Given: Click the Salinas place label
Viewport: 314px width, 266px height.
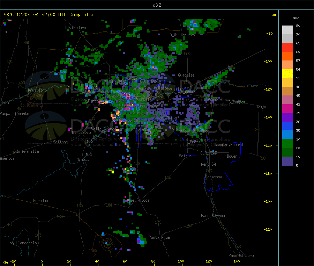Looking at the screenshot, I should [60, 142].
